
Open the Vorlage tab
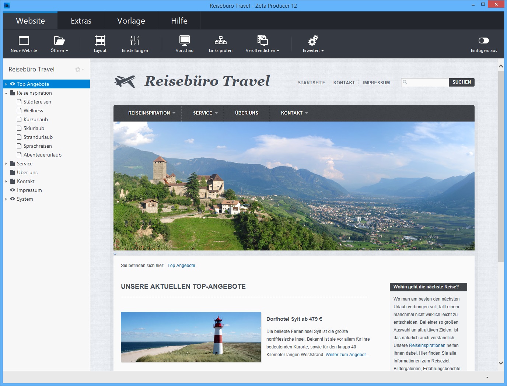tap(131, 21)
